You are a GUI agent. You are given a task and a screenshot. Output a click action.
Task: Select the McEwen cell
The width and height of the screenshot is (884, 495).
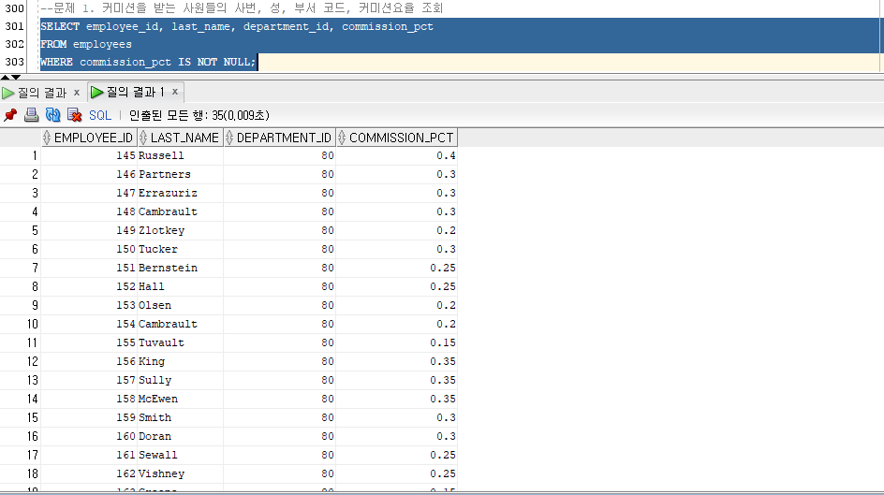coord(181,399)
